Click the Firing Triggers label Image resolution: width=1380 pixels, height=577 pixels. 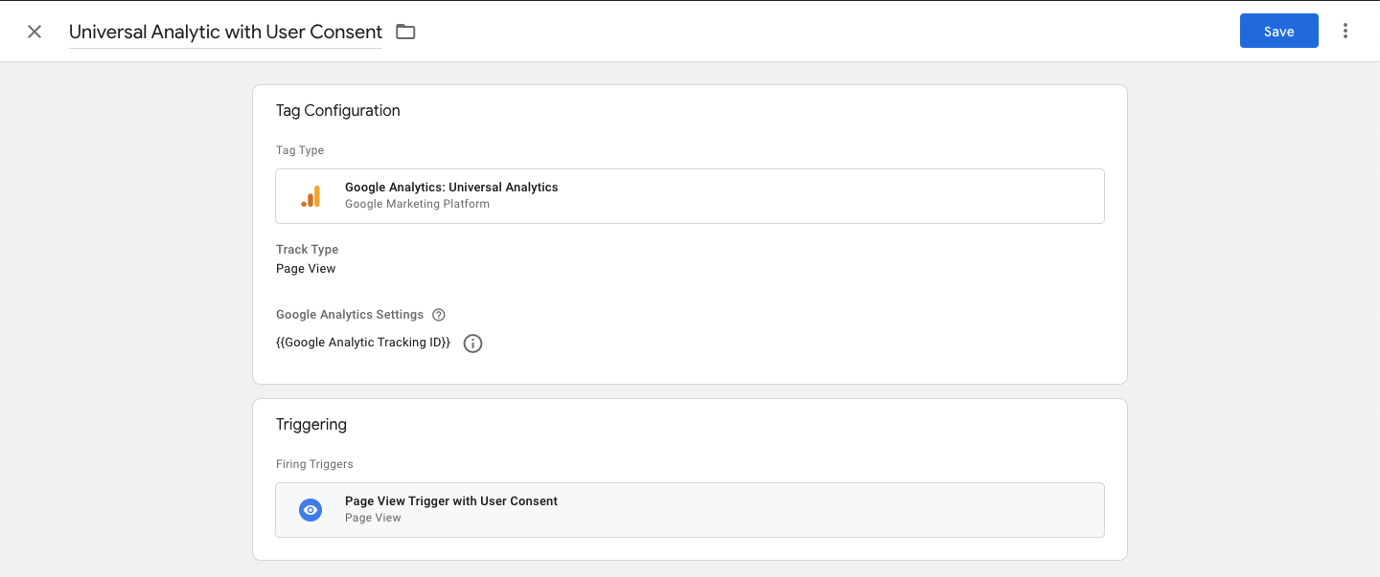pos(314,464)
